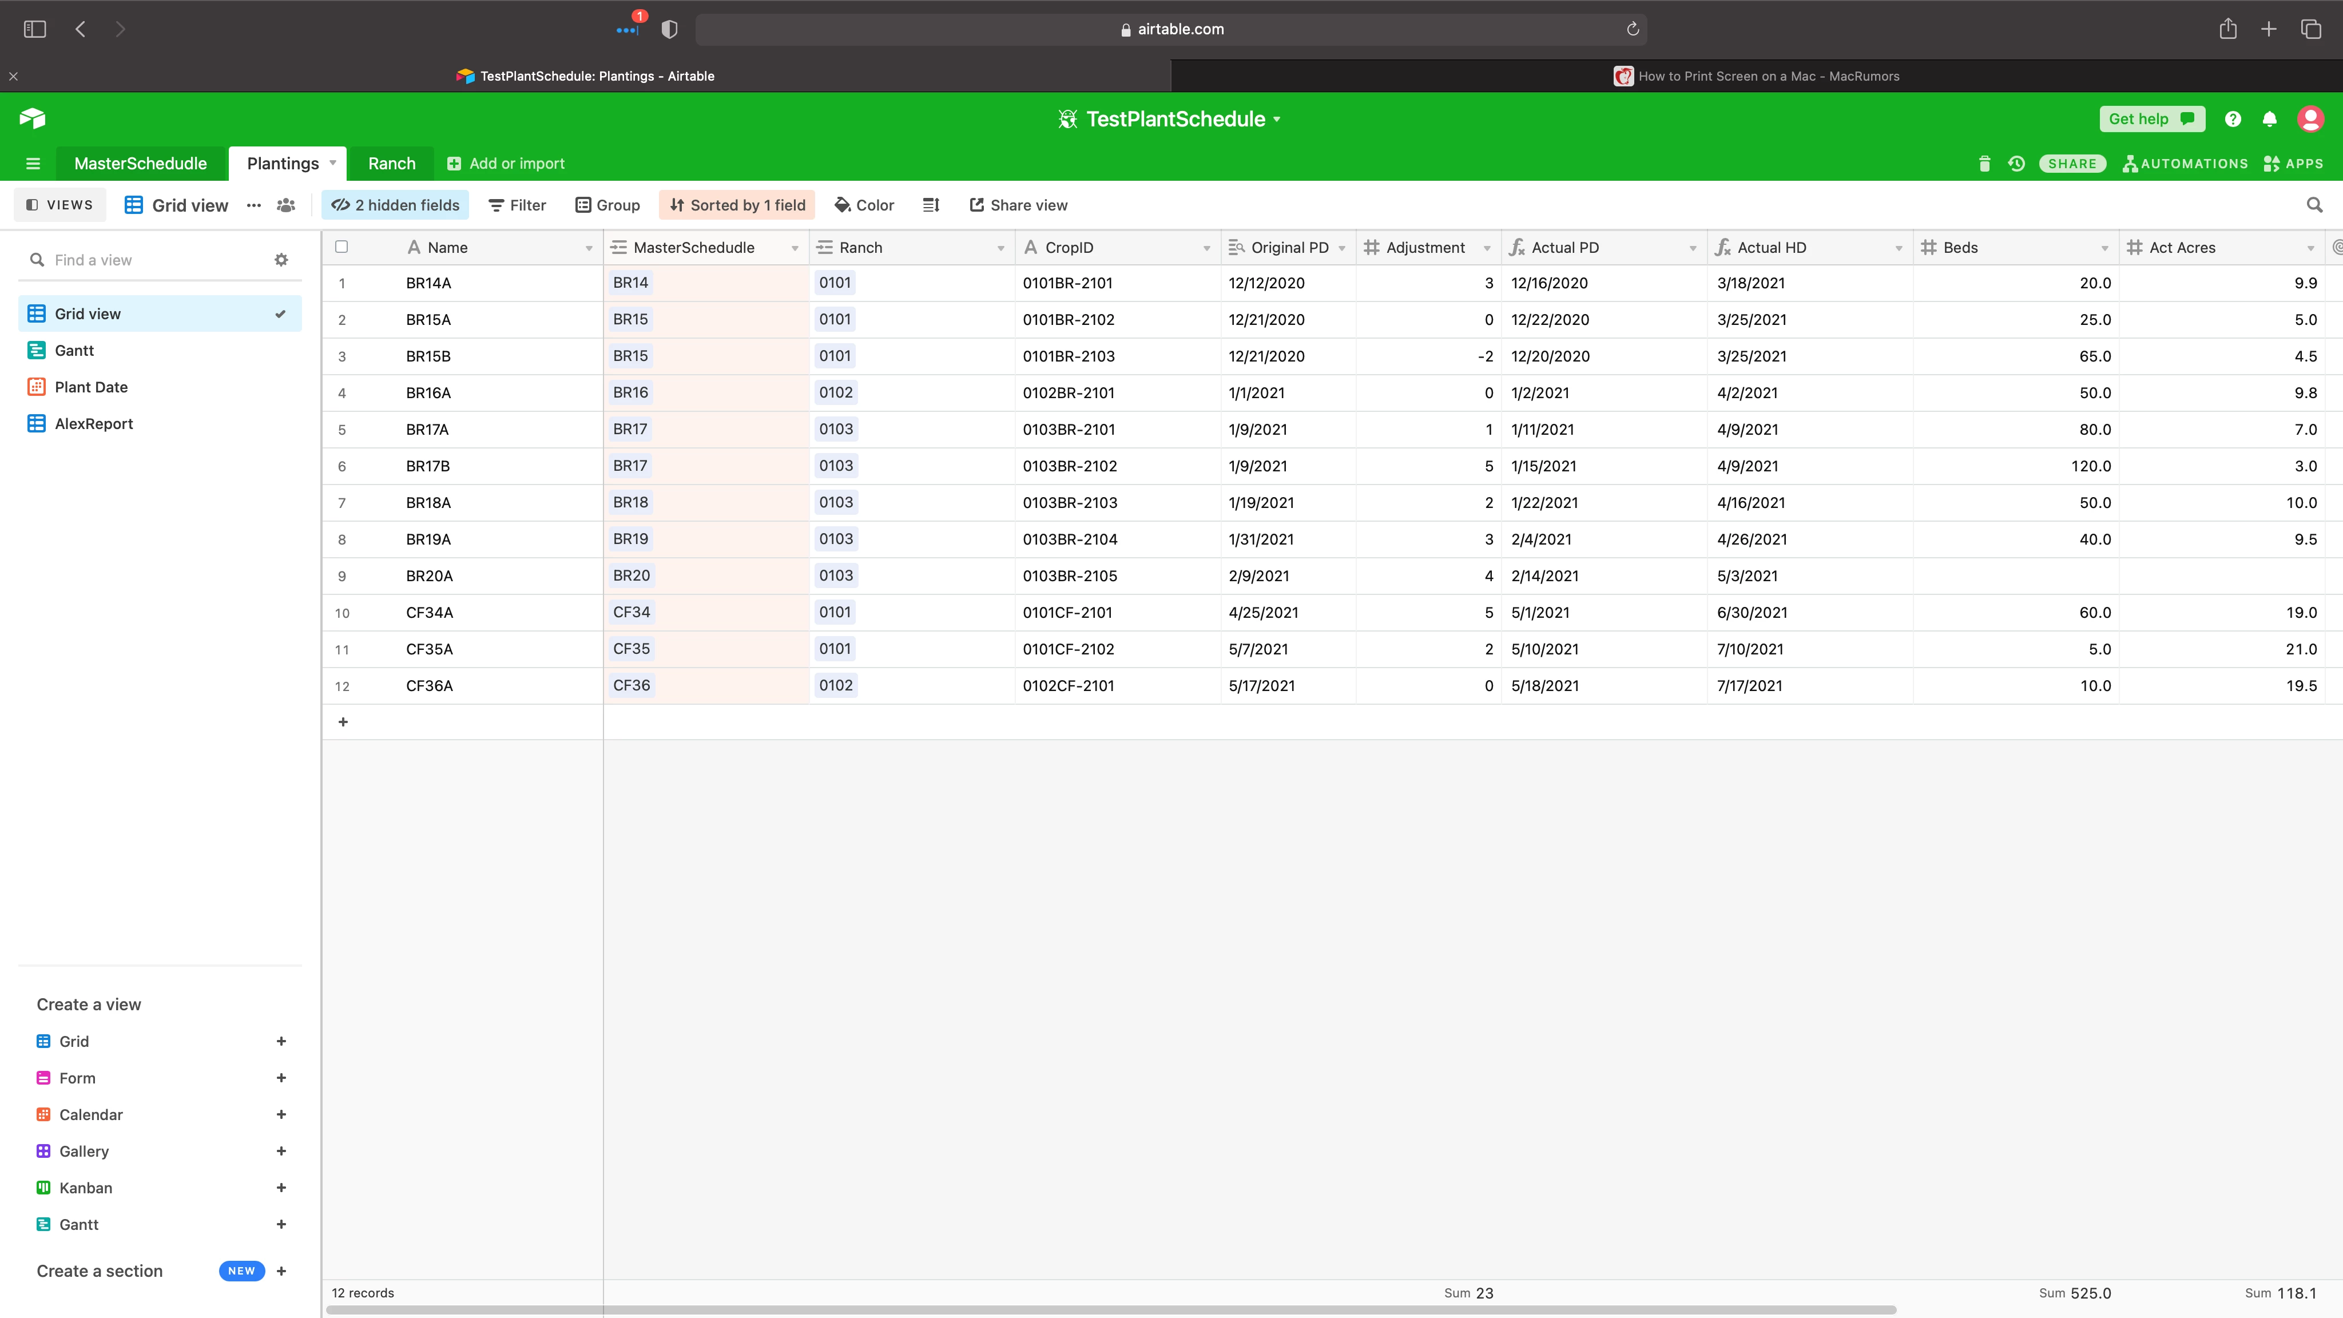Open the help question mark icon
Viewport: 2343px width, 1318px height.
2233,119
